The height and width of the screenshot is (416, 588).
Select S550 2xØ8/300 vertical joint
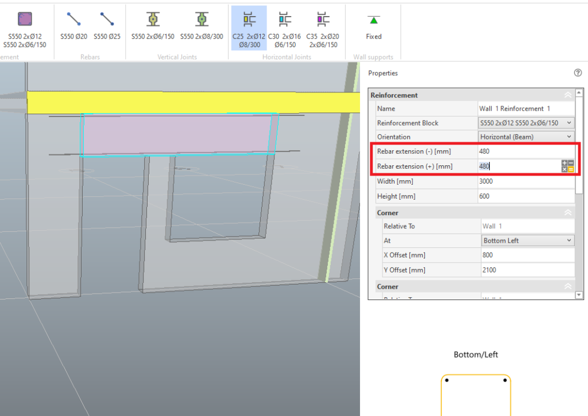click(x=202, y=20)
